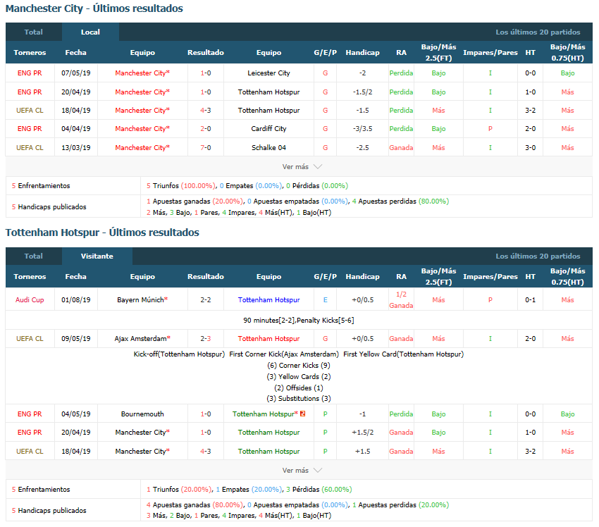Click '(3) Substitutions (3)' stat line
Screen dimensions: 599x527
point(299,399)
